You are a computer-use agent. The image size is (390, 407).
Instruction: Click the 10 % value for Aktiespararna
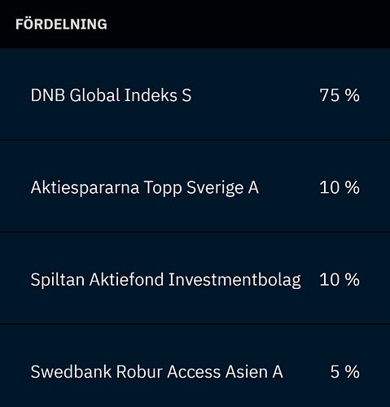(x=340, y=187)
